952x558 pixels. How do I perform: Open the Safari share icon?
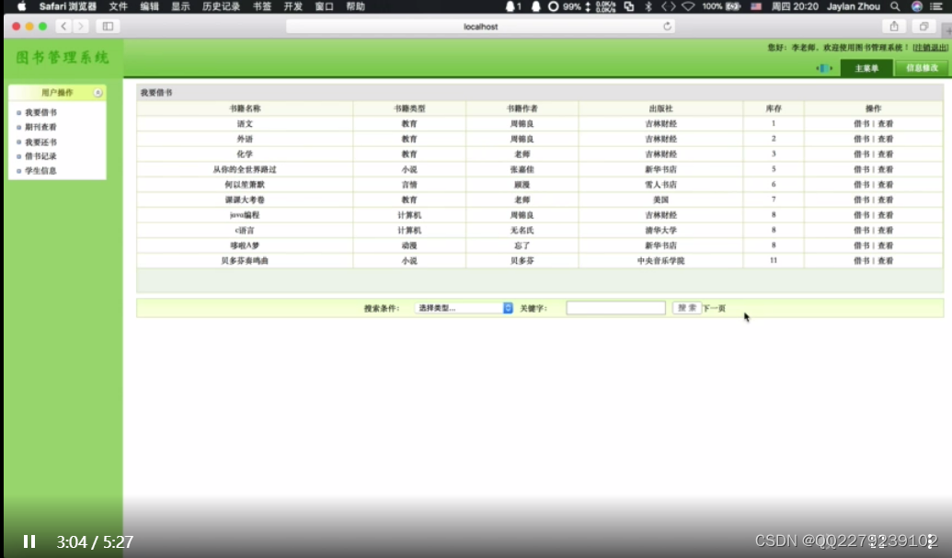coord(892,27)
